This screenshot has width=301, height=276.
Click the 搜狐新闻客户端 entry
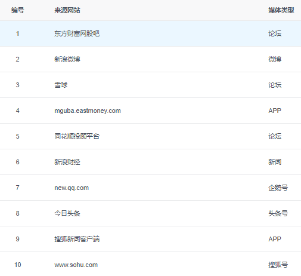77,239
